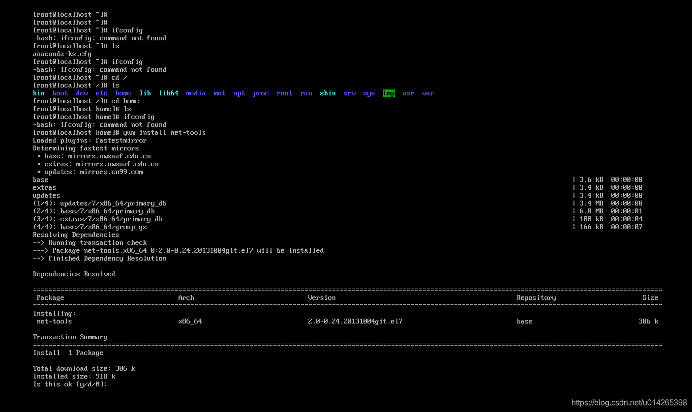Click the '* extras: mirrors.nwsuaf.edu.cn' mirror line
Viewport: 692px width, 412px height.
98,164
